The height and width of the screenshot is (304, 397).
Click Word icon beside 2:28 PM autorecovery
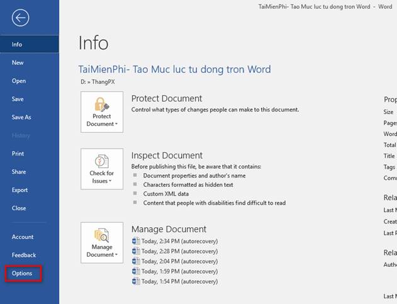[135, 251]
